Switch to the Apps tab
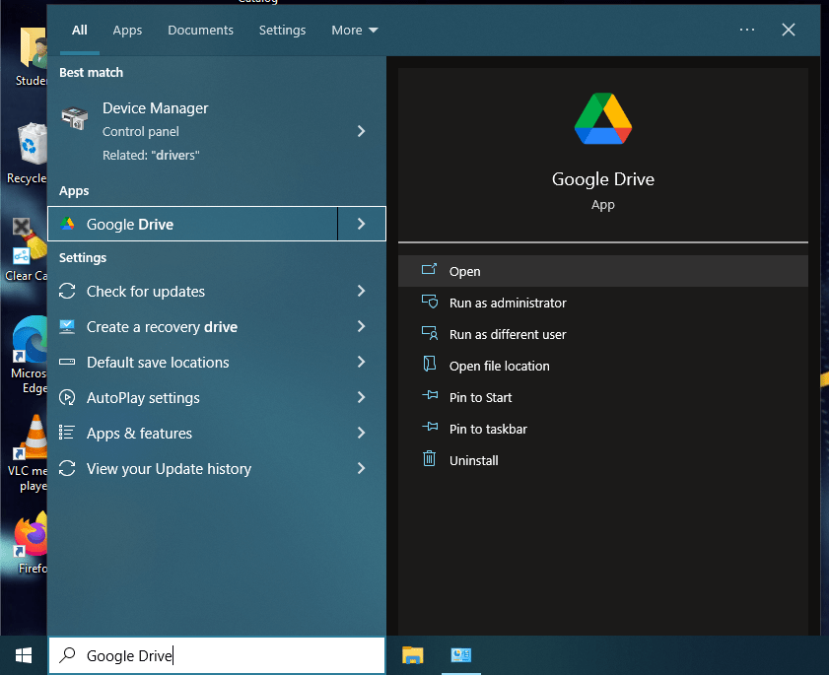The height and width of the screenshot is (675, 829). click(x=127, y=30)
